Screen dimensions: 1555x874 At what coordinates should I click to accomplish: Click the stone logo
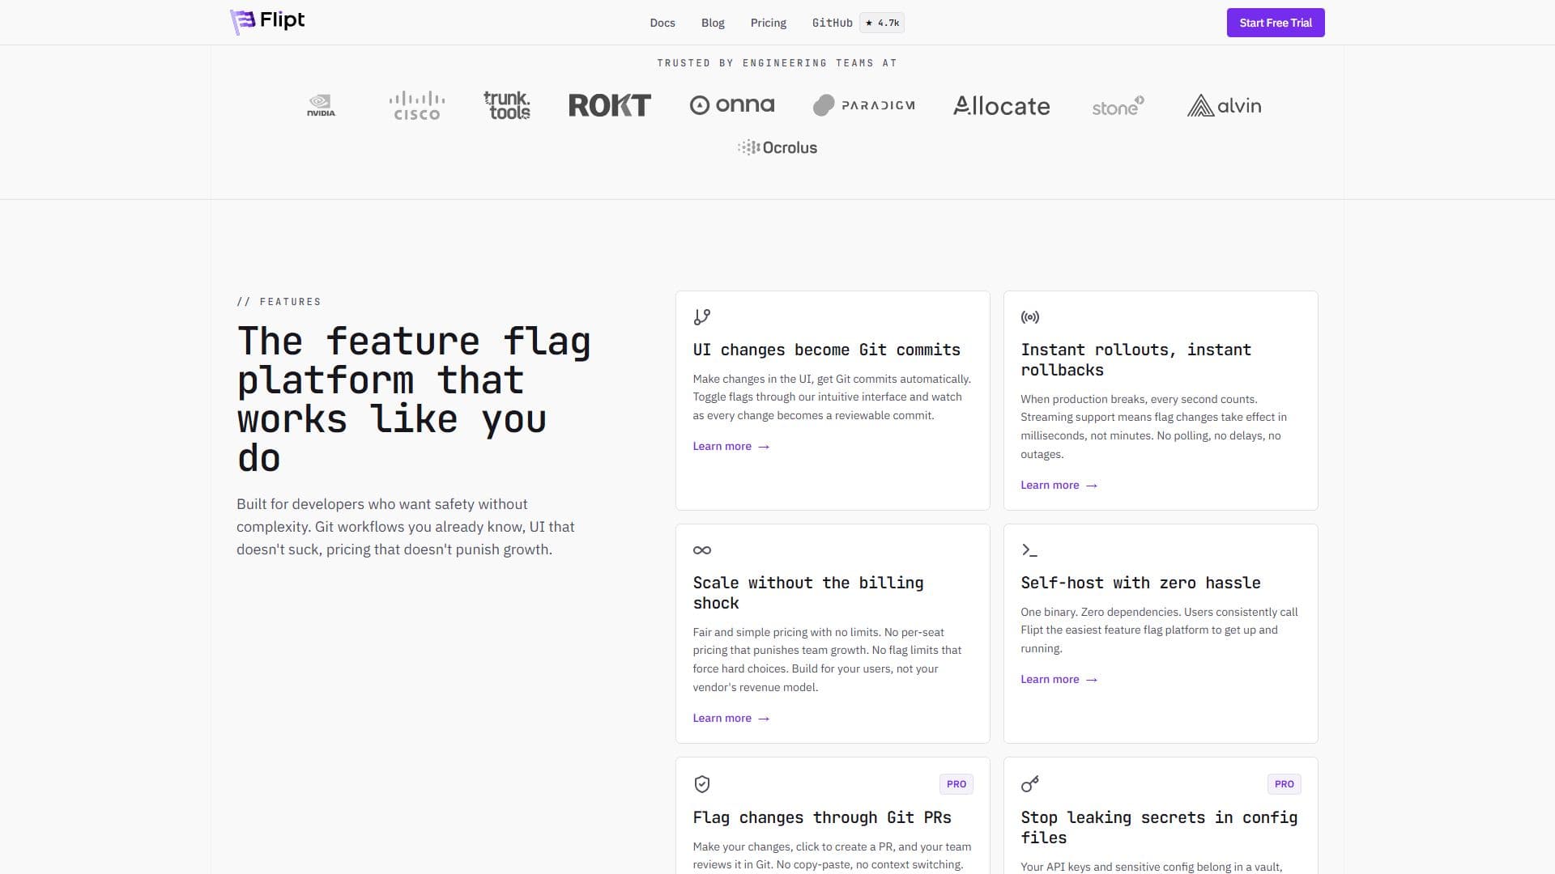click(1118, 106)
